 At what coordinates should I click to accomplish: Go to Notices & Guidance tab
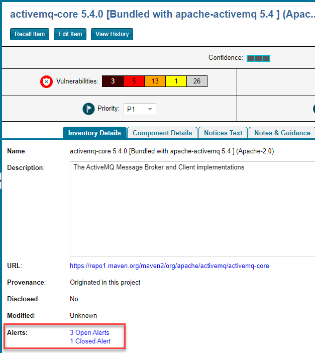[x=282, y=133]
